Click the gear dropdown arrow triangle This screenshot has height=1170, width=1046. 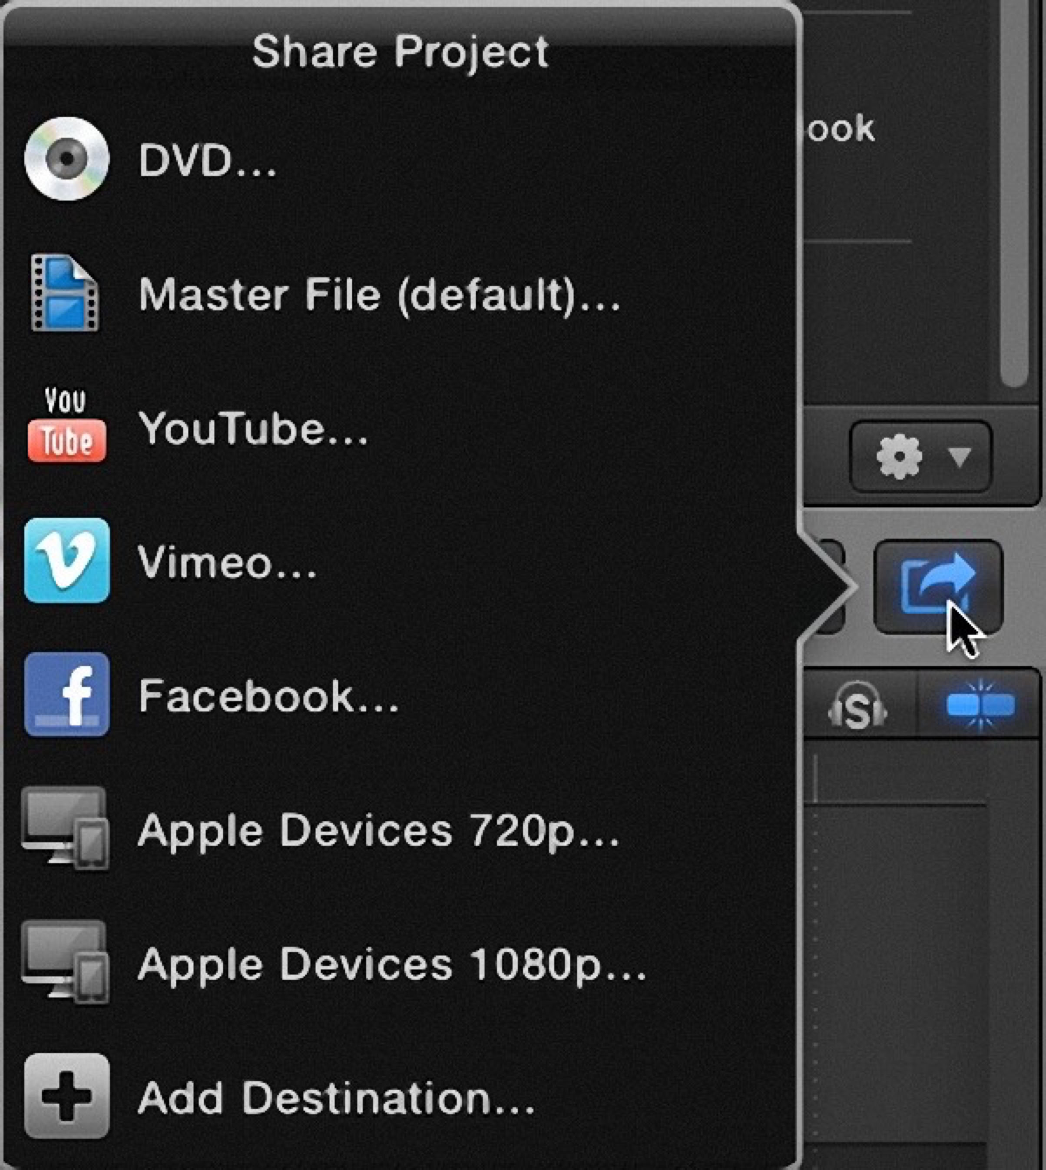coord(959,457)
